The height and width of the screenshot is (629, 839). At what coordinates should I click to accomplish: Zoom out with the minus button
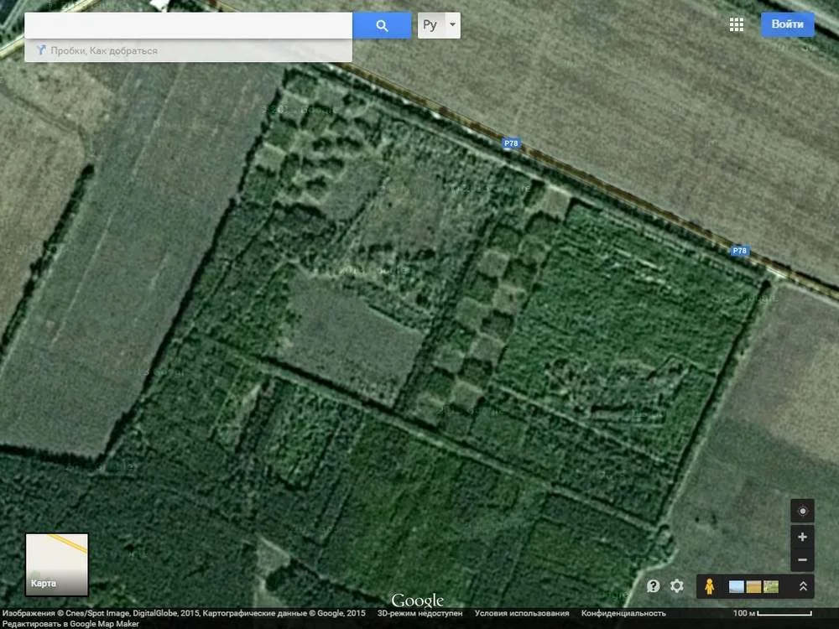[802, 560]
